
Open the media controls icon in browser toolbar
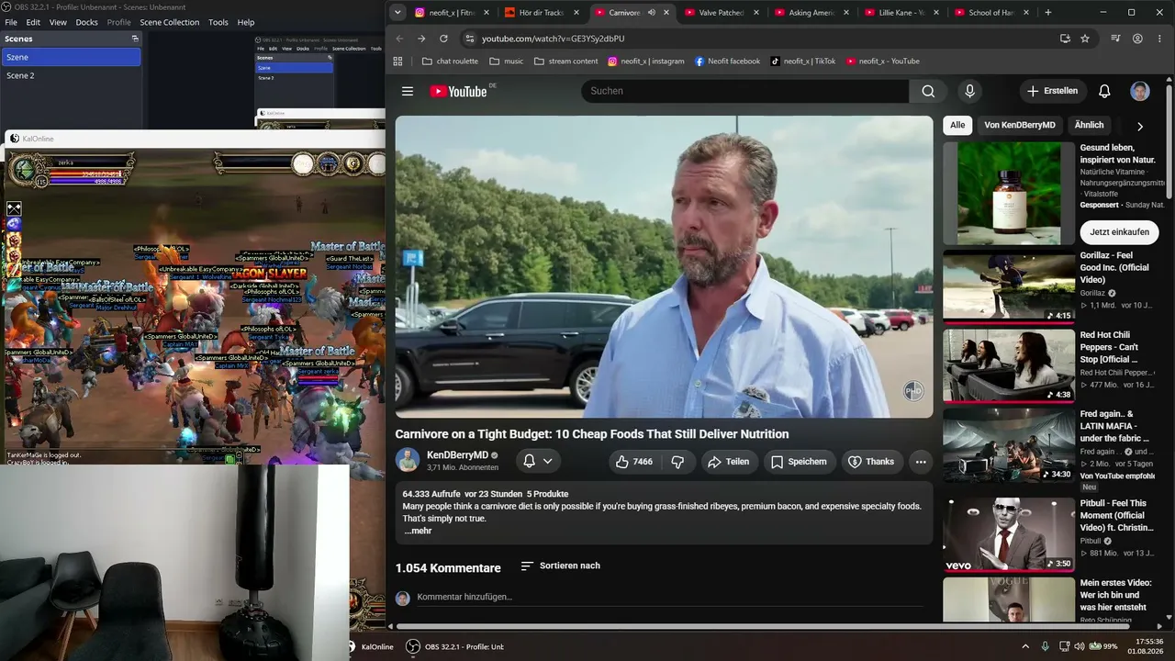click(x=1115, y=39)
